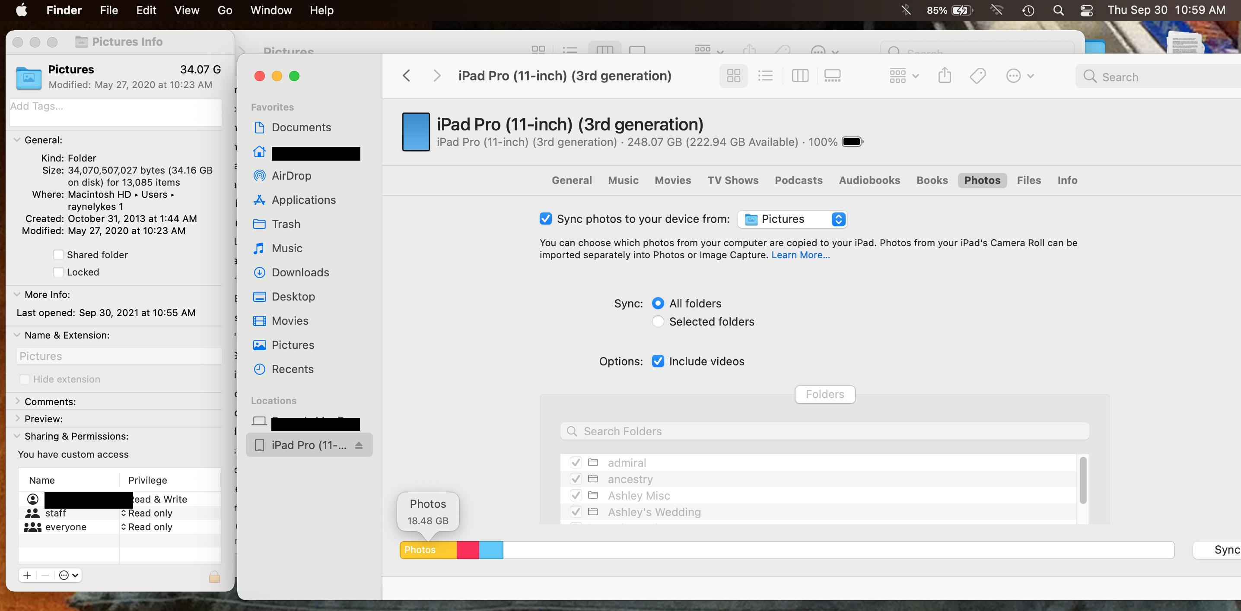
Task: Click the eject icon next to iPad Pro
Action: pyautogui.click(x=359, y=445)
